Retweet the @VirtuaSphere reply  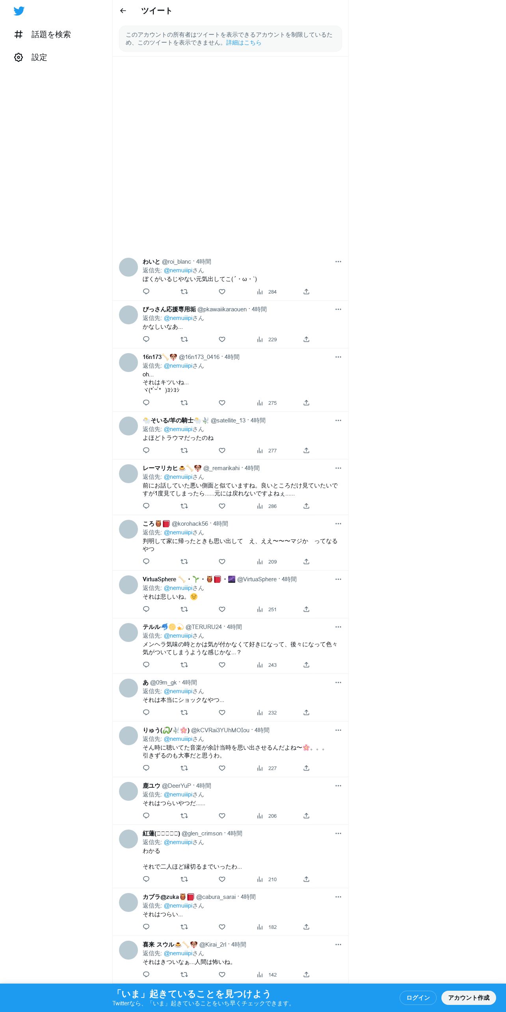pyautogui.click(x=184, y=609)
